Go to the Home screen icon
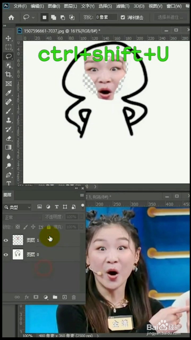 [11, 18]
